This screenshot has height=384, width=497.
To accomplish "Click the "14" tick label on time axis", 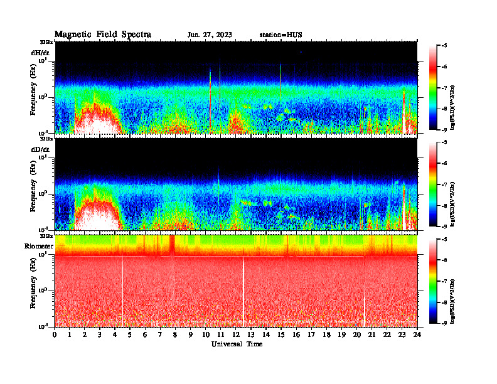I will click(x=266, y=334).
